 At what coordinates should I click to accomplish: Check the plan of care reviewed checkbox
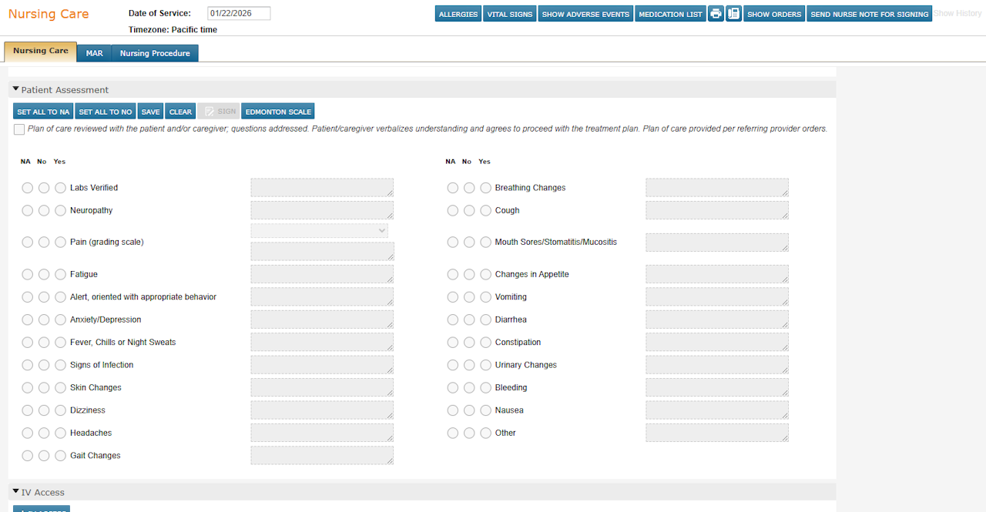pyautogui.click(x=19, y=129)
